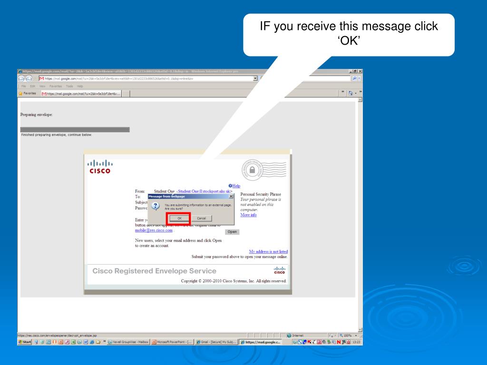Click the envelope preparation progress bar

[x=75, y=129]
